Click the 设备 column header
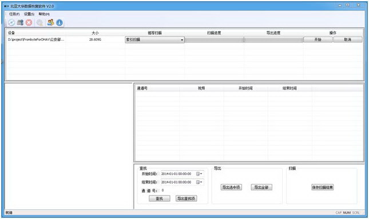 pyautogui.click(x=11, y=33)
